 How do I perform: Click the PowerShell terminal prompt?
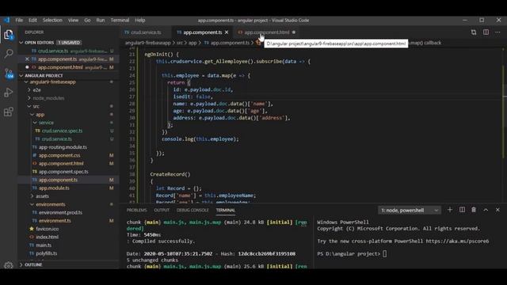click(352, 253)
